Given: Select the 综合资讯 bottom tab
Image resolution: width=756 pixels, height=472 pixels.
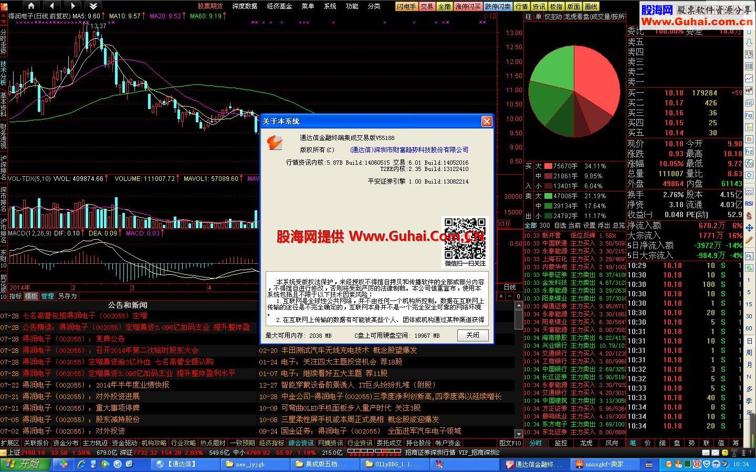Looking at the screenshot, I should (x=301, y=443).
